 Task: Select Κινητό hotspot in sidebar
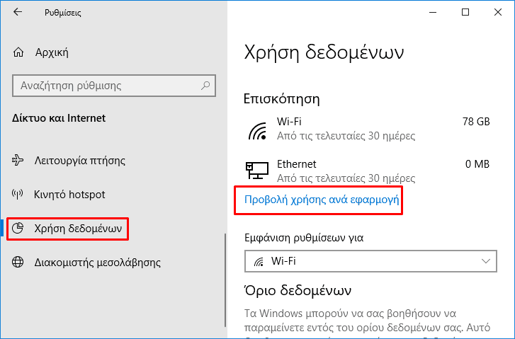point(69,194)
